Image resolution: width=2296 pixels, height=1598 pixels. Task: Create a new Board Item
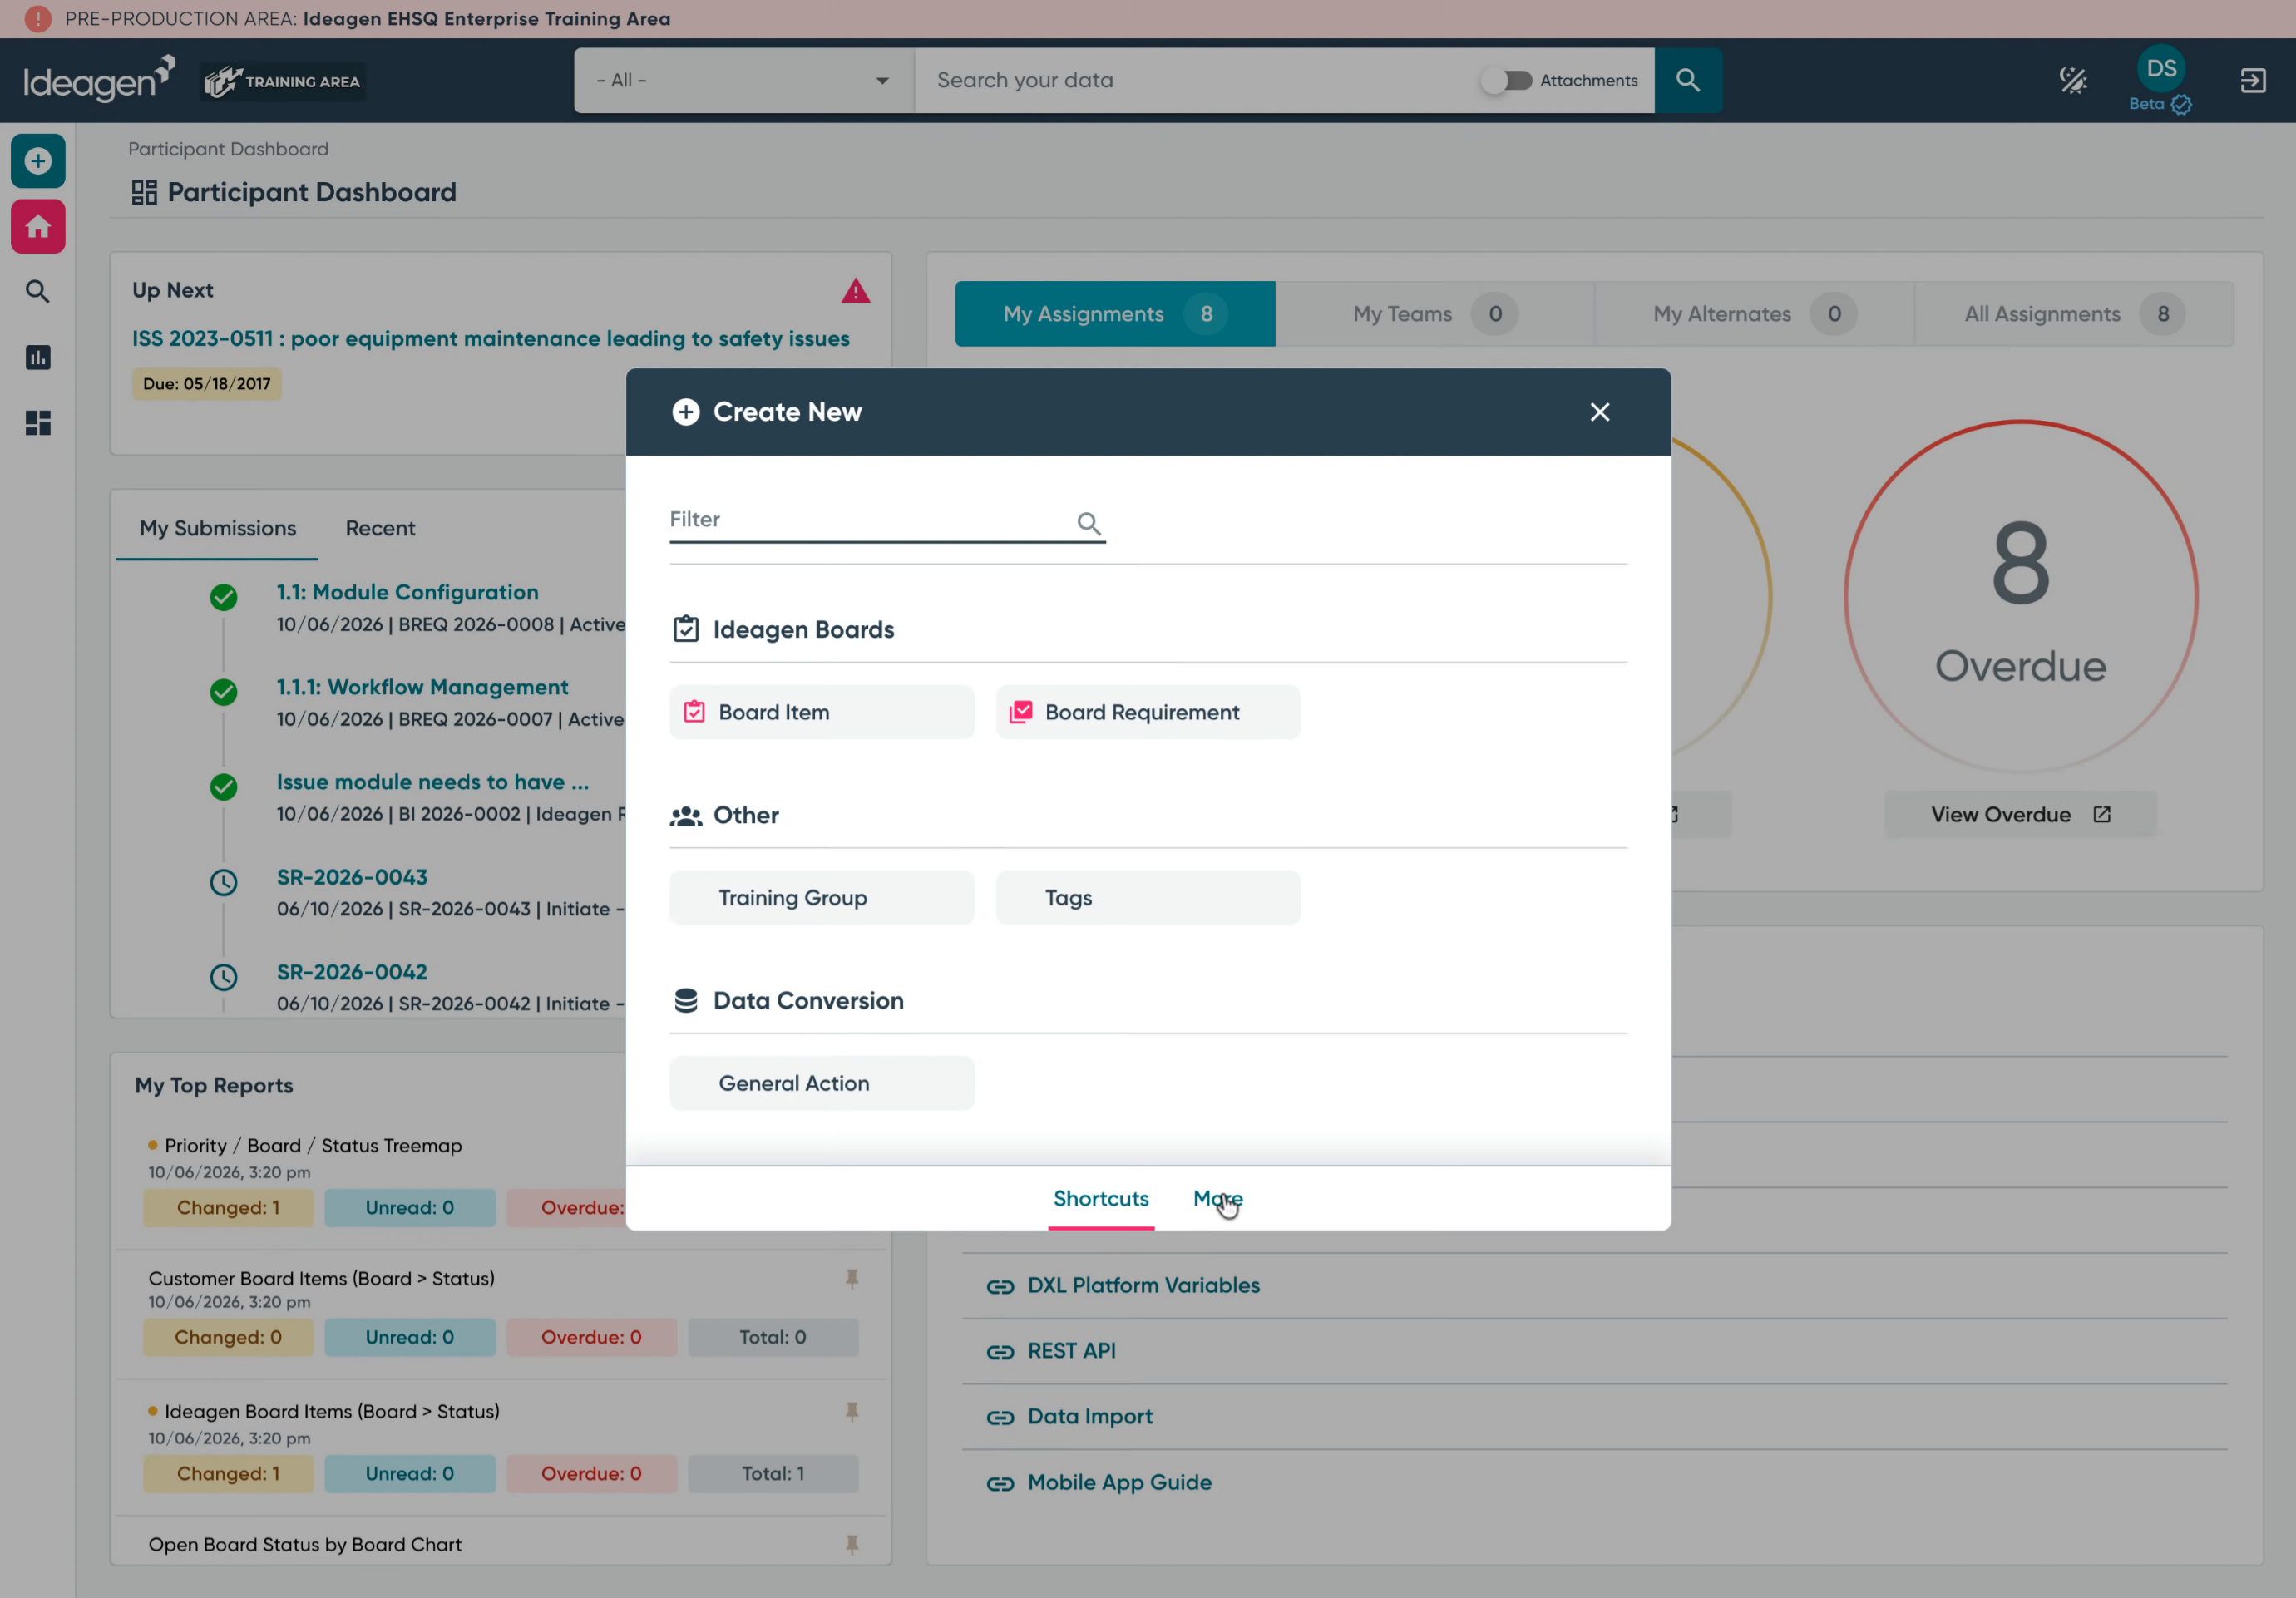pyautogui.click(x=822, y=712)
